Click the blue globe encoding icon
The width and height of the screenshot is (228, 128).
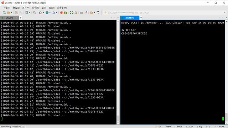[x=47, y=13]
